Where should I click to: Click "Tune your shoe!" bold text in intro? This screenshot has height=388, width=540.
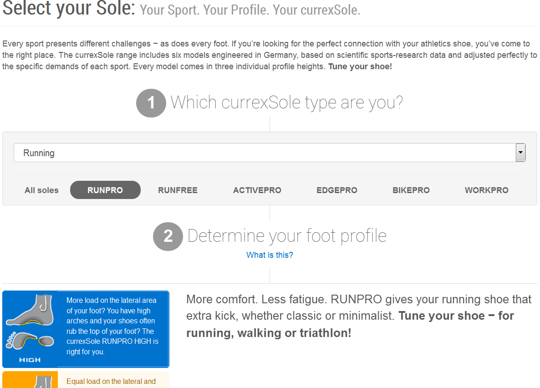360,66
